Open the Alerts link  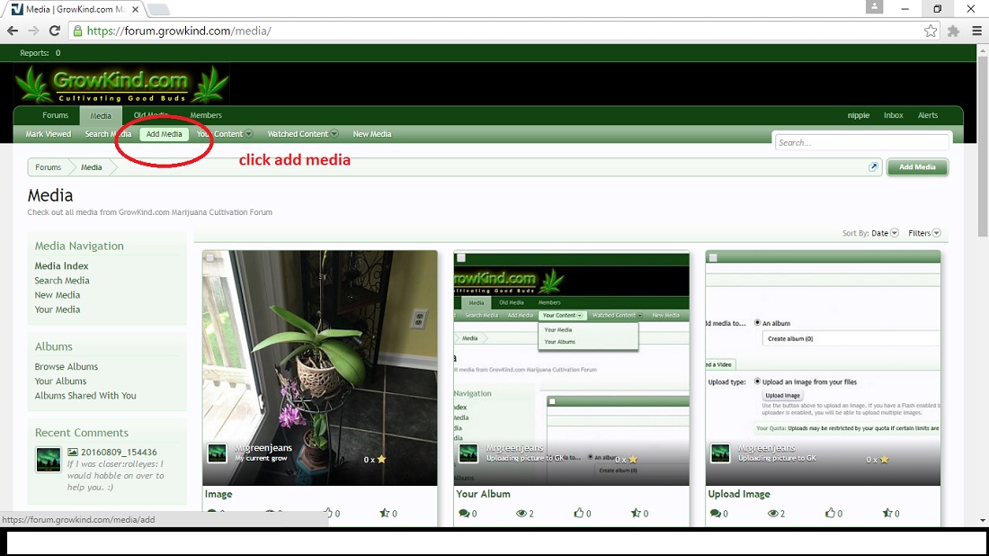pos(928,115)
